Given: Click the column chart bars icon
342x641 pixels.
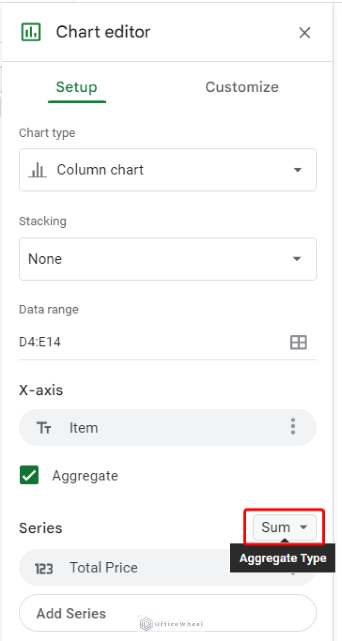Looking at the screenshot, I should click(37, 170).
